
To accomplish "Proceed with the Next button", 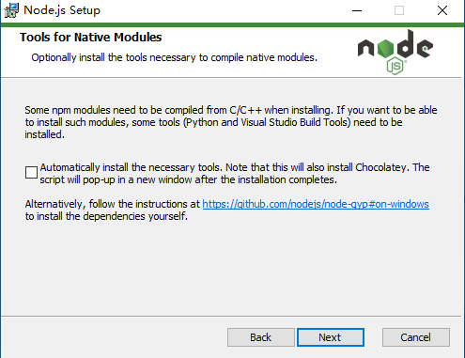I will tap(331, 337).
